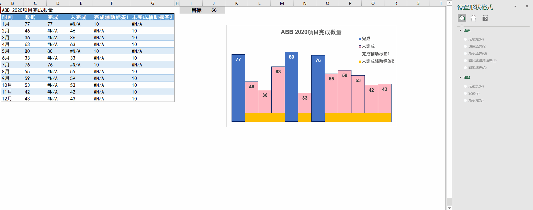Click the target value cell 66

[214, 10]
